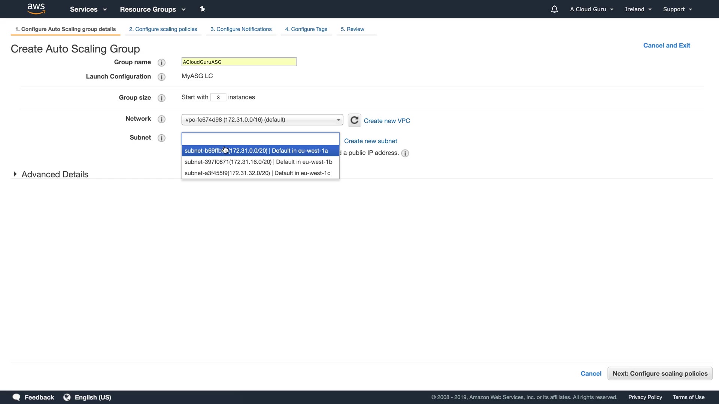Click the pin shortcut icon in navbar
The height and width of the screenshot is (404, 719).
(203, 9)
